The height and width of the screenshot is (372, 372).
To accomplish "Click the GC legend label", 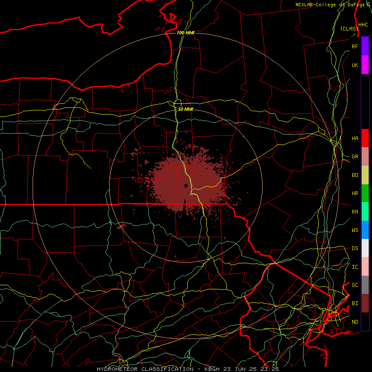I will coord(355,285).
